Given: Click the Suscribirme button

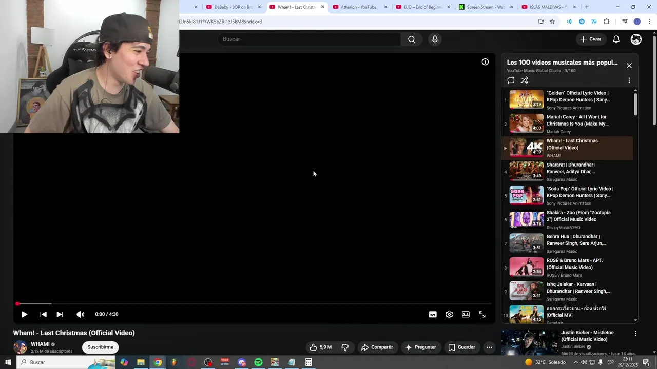Looking at the screenshot, I should pos(100,347).
